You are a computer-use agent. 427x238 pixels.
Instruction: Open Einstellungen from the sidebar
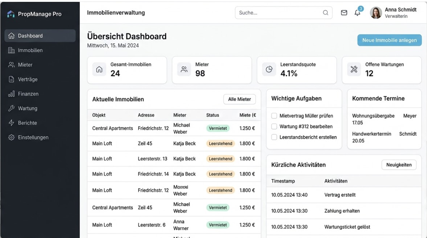click(33, 138)
